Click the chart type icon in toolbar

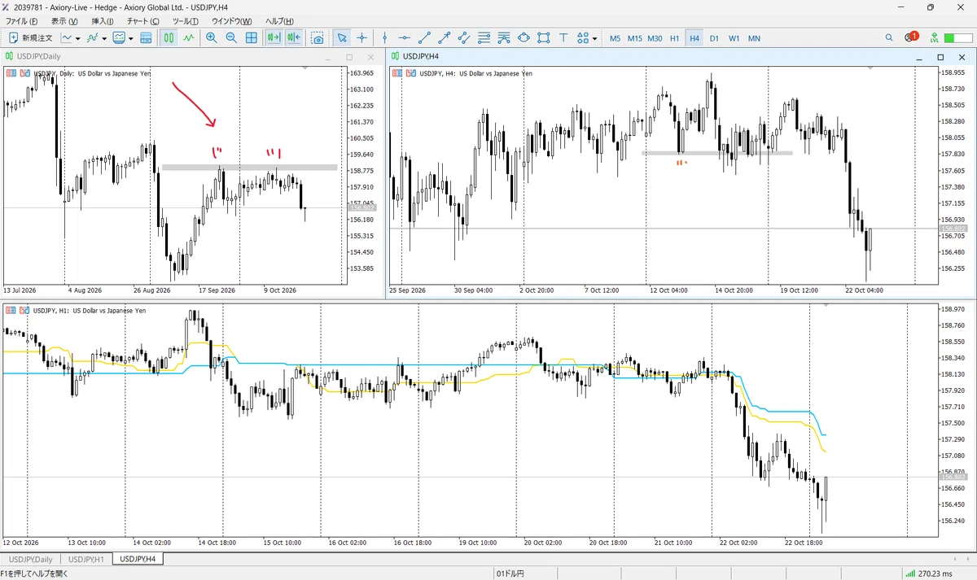[x=68, y=38]
